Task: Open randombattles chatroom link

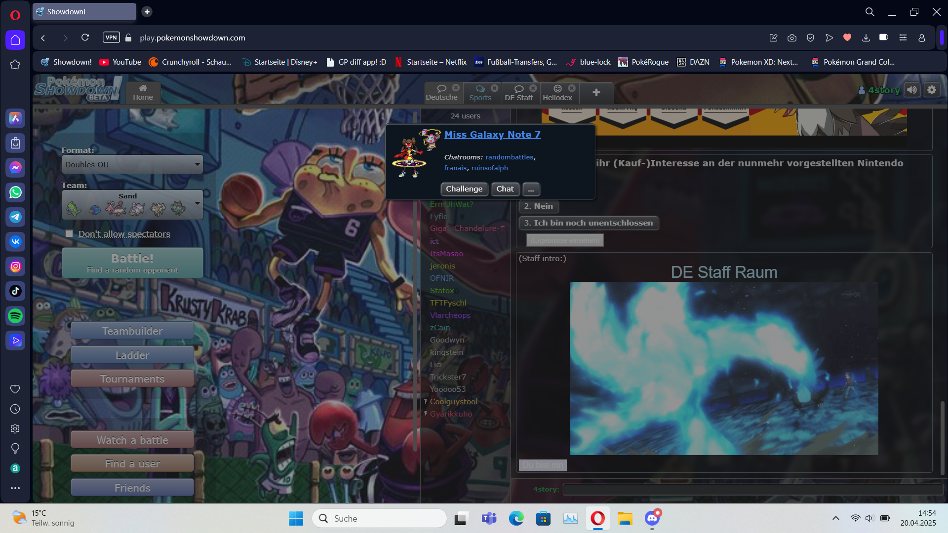Action: point(509,157)
